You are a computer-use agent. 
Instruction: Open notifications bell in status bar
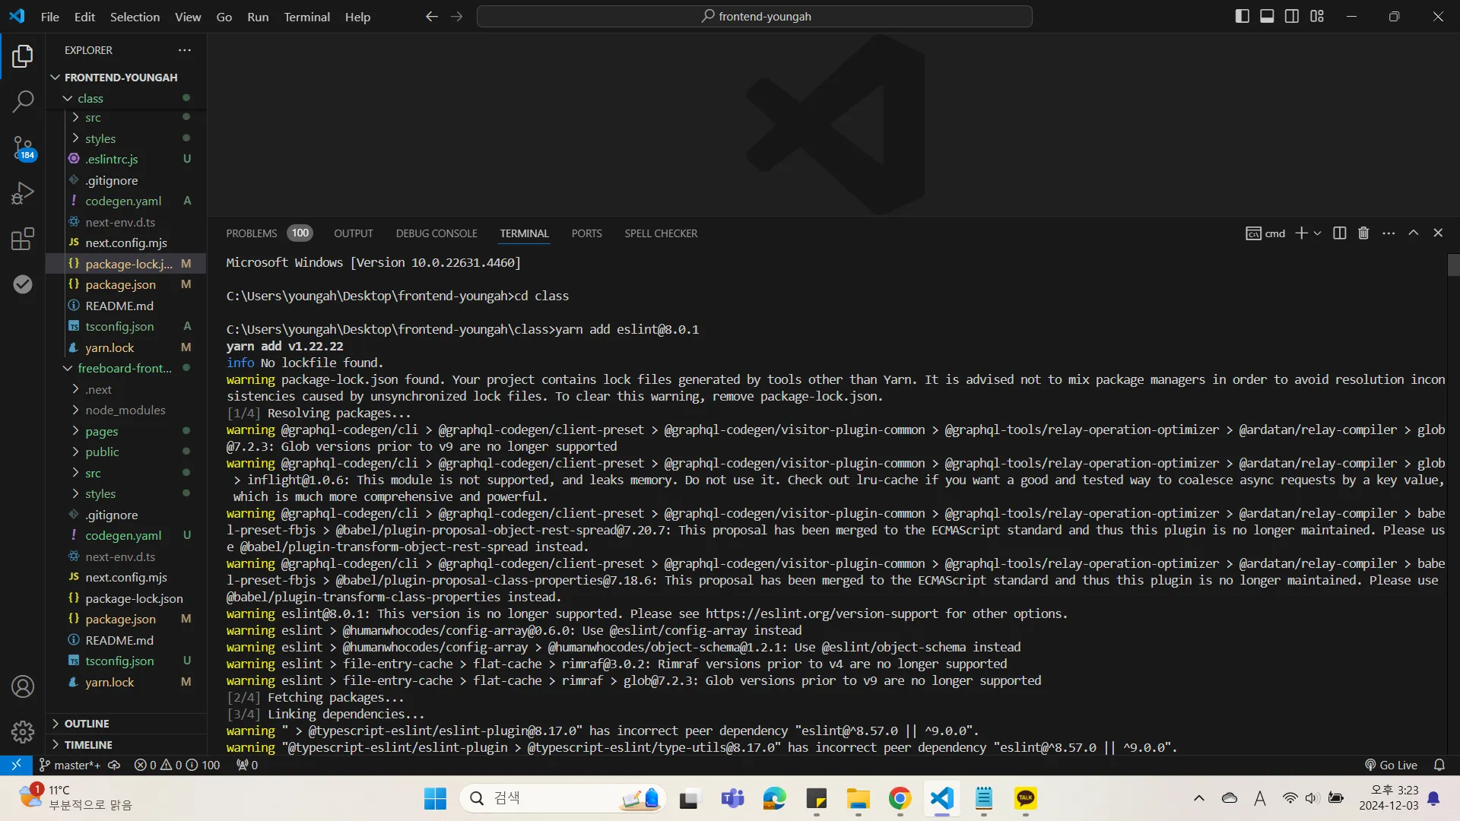[x=1439, y=766]
